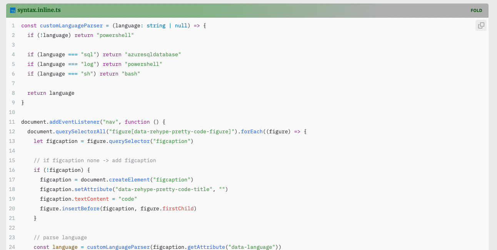Click line number 24 in the gutter
The width and height of the screenshot is (497, 250).
click(12, 247)
